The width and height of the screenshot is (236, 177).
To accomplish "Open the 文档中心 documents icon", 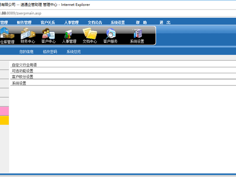I will (90, 35).
